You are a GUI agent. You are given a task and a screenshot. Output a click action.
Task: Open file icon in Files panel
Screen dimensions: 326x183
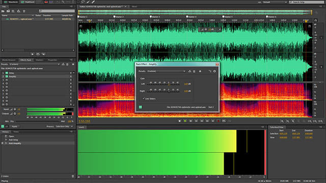point(3,11)
